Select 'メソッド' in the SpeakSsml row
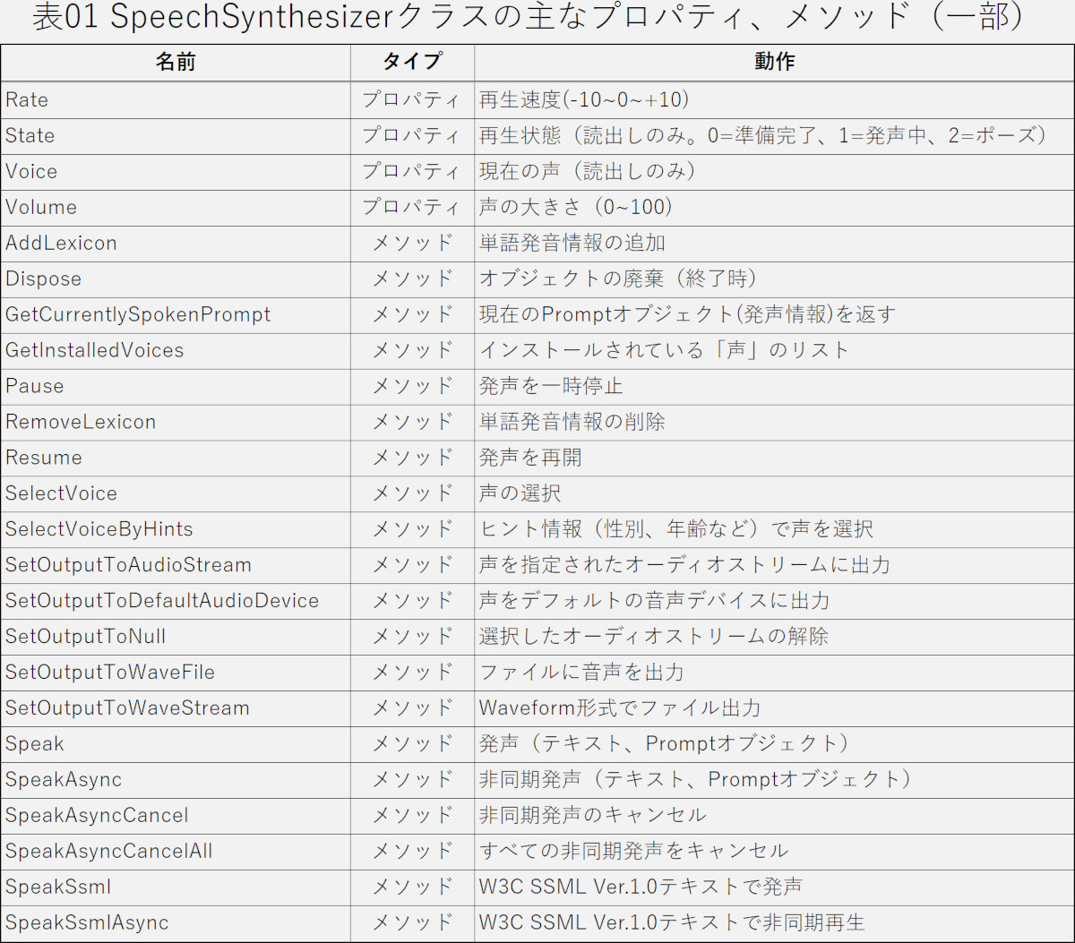 [412, 887]
